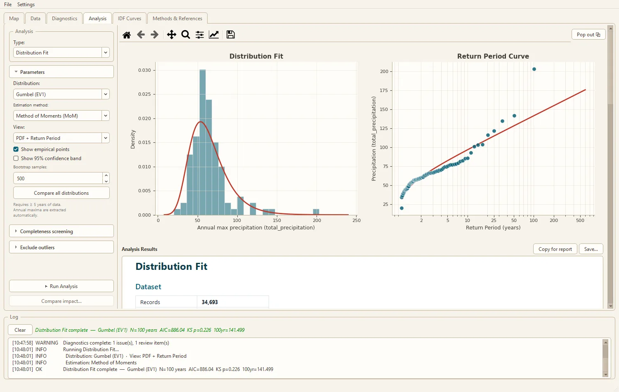
Task: Open the File menu
Action: tap(8, 5)
